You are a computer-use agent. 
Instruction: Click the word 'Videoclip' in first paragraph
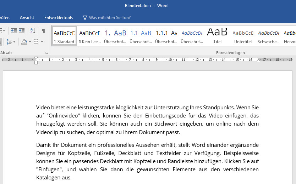coord(47,132)
